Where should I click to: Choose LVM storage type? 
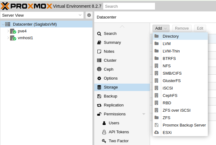180,44
